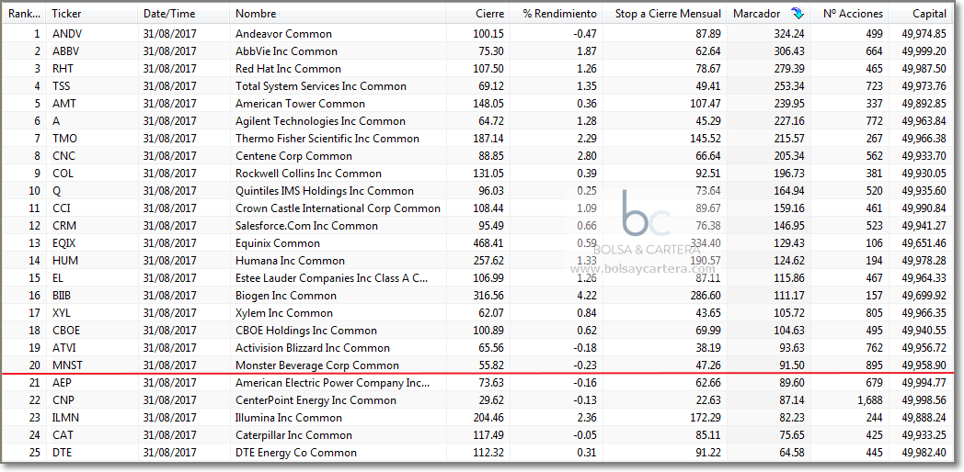Select the COL ticker cell
This screenshot has width=964, height=472.
(63, 173)
